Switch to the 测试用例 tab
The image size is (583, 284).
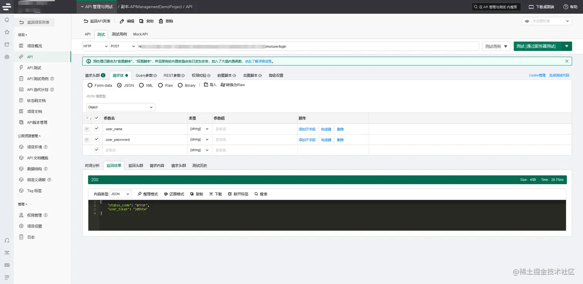click(x=119, y=34)
